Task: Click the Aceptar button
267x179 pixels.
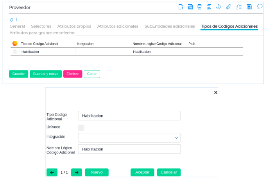Action: click(x=142, y=172)
